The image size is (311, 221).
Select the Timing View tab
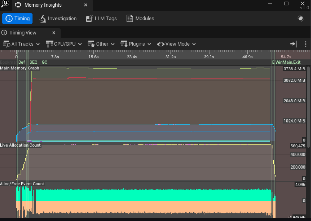(x=23, y=32)
